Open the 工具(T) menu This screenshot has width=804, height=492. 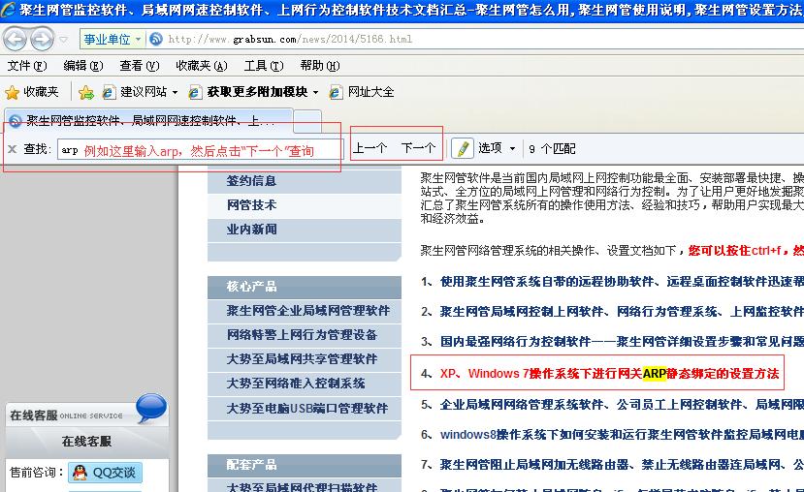262,66
